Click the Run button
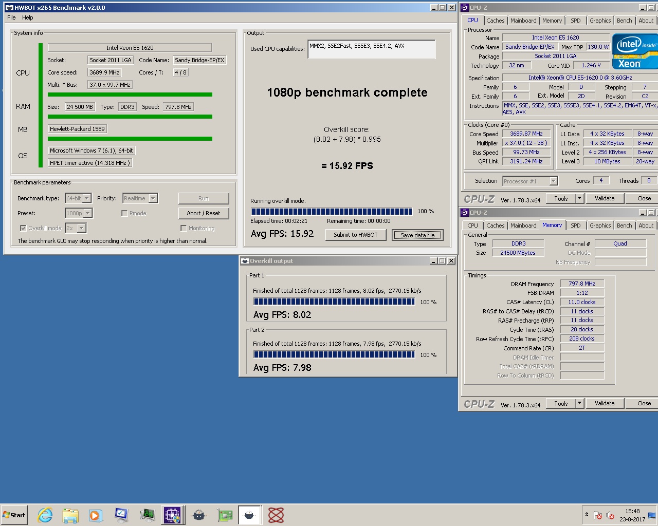 tap(204, 198)
